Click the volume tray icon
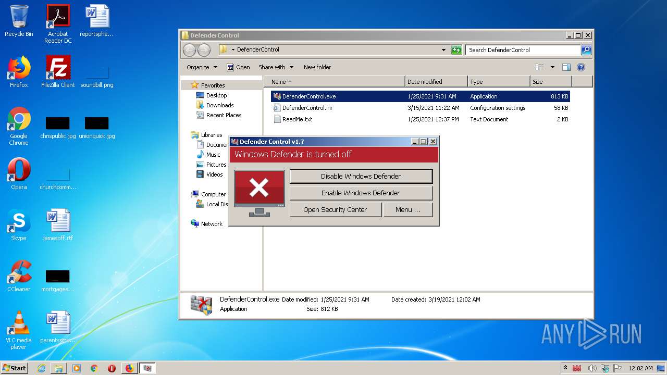 [592, 368]
